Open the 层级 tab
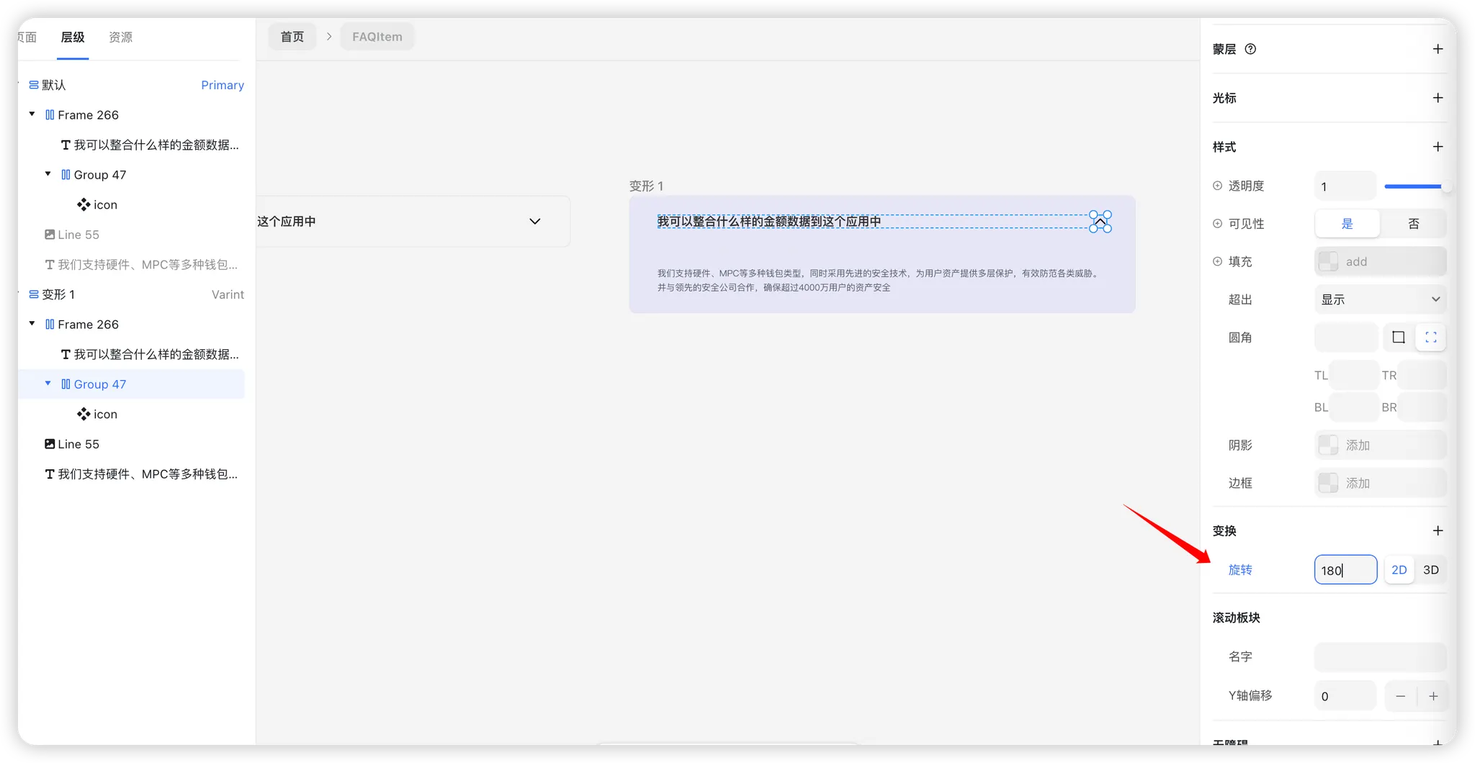 tap(73, 37)
